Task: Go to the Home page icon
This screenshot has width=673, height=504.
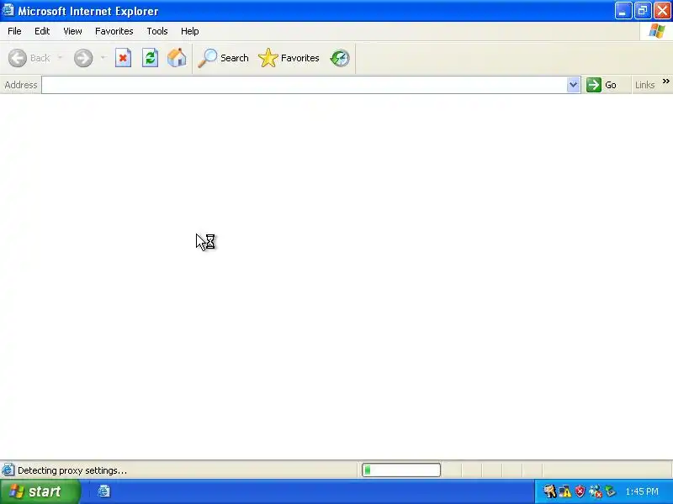Action: [x=177, y=58]
